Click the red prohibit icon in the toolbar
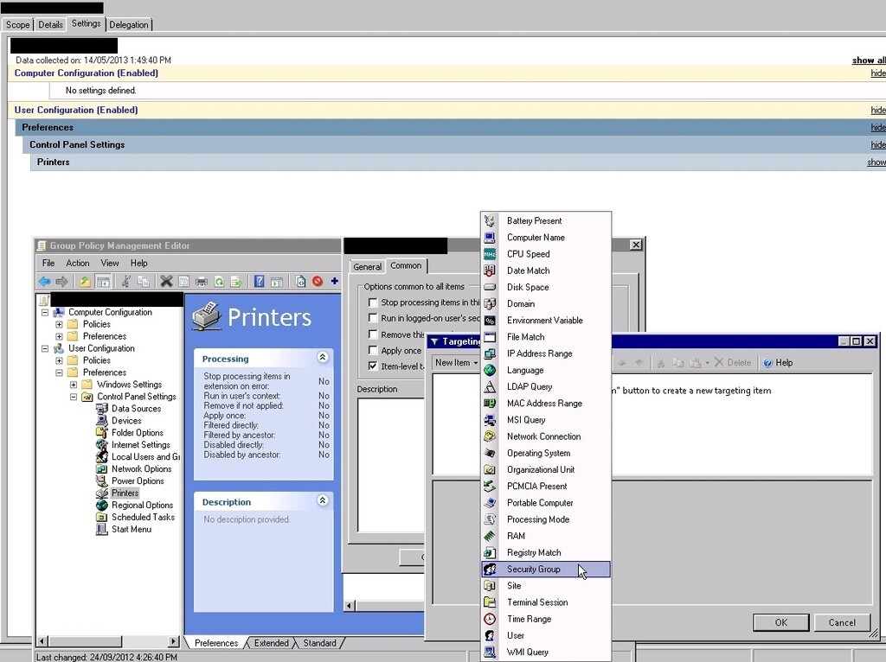This screenshot has height=662, width=886. [316, 280]
